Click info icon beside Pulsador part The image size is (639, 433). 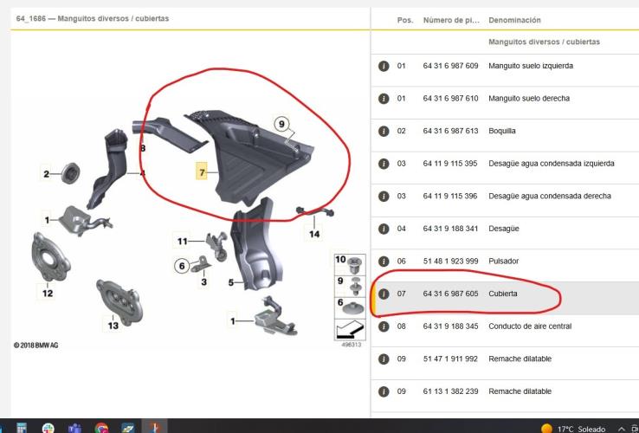[x=384, y=261]
